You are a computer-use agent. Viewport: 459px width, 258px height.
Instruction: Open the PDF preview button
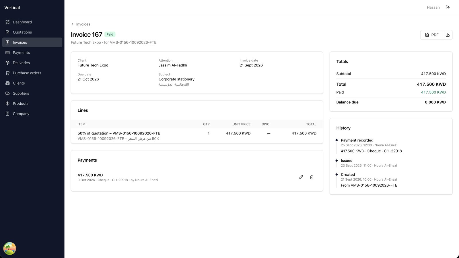pos(432,35)
